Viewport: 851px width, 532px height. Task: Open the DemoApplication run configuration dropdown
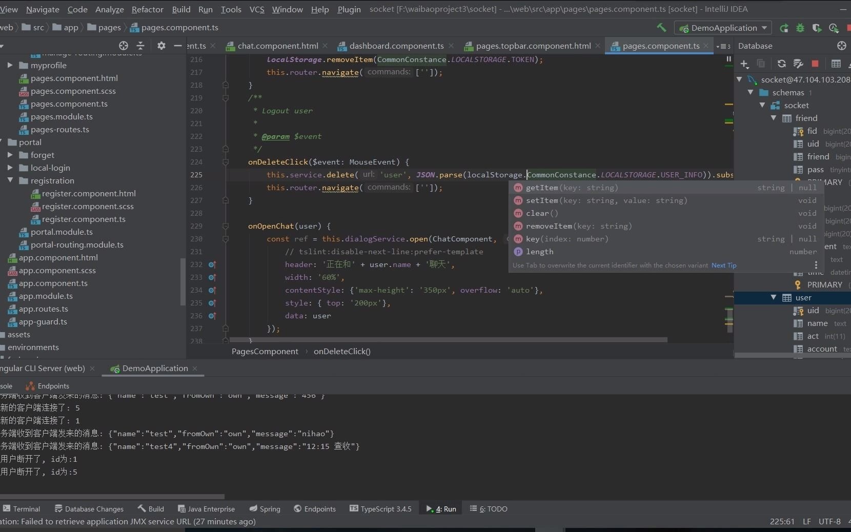pyautogui.click(x=723, y=28)
